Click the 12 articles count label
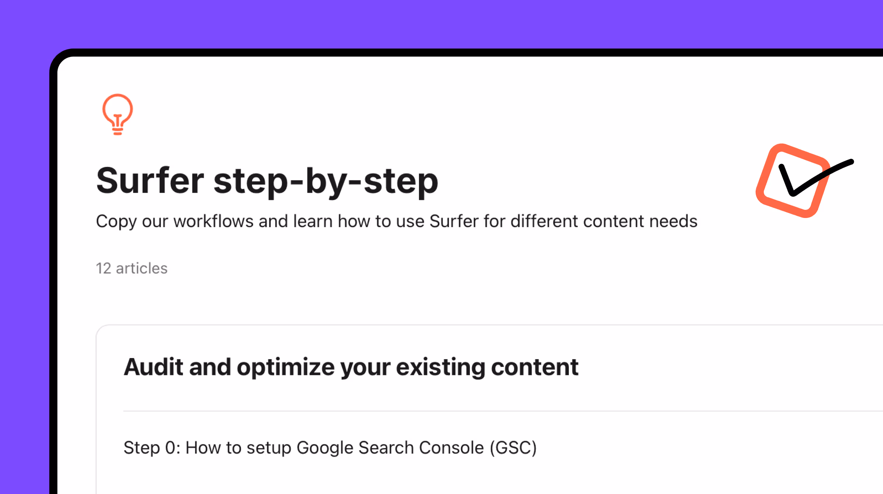 pos(131,268)
